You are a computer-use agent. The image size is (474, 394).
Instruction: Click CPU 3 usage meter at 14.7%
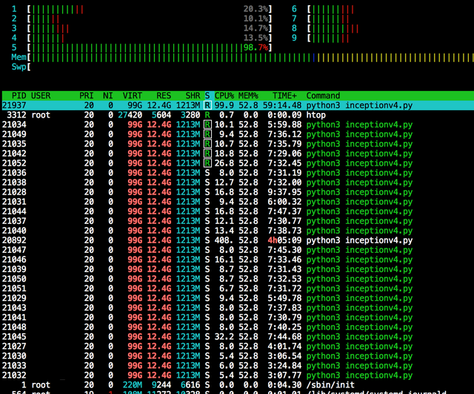pyautogui.click(x=141, y=28)
